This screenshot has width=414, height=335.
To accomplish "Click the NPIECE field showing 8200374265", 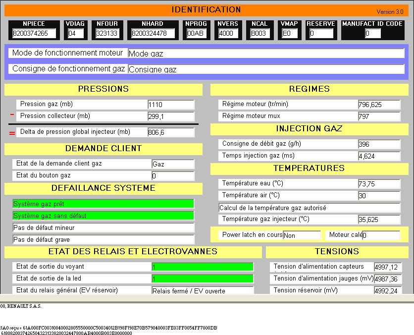I will [x=34, y=34].
